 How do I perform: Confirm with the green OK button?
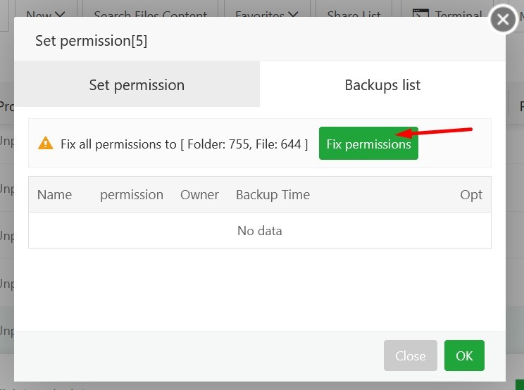[x=464, y=356]
